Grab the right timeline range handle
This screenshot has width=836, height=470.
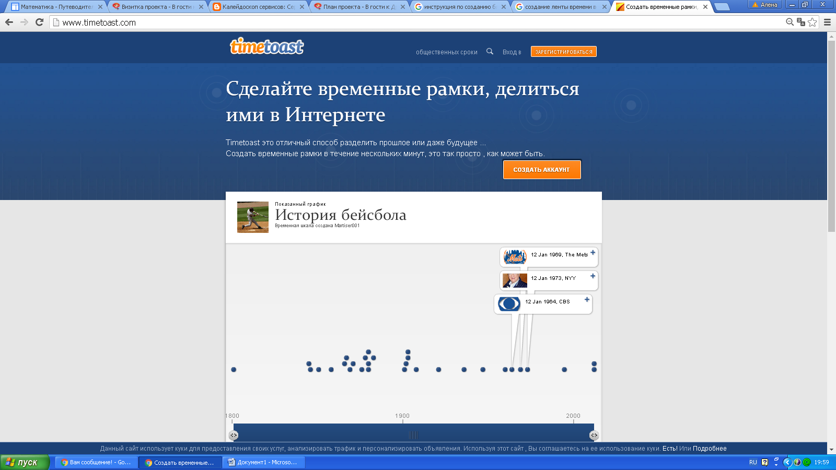[594, 435]
